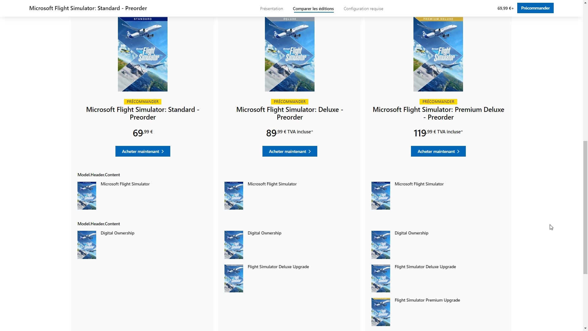Click the scrollbar down arrow
Image resolution: width=588 pixels, height=331 pixels.
point(585,328)
